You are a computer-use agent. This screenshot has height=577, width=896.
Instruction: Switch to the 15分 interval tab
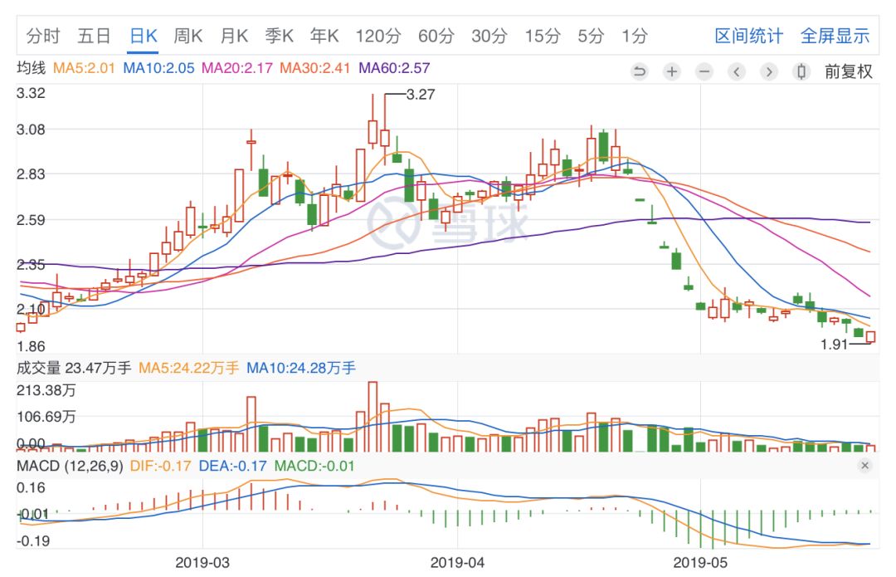click(x=543, y=36)
